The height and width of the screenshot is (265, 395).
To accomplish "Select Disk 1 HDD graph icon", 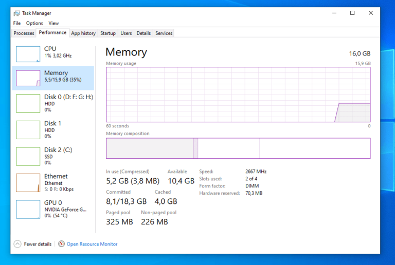I will [x=28, y=130].
